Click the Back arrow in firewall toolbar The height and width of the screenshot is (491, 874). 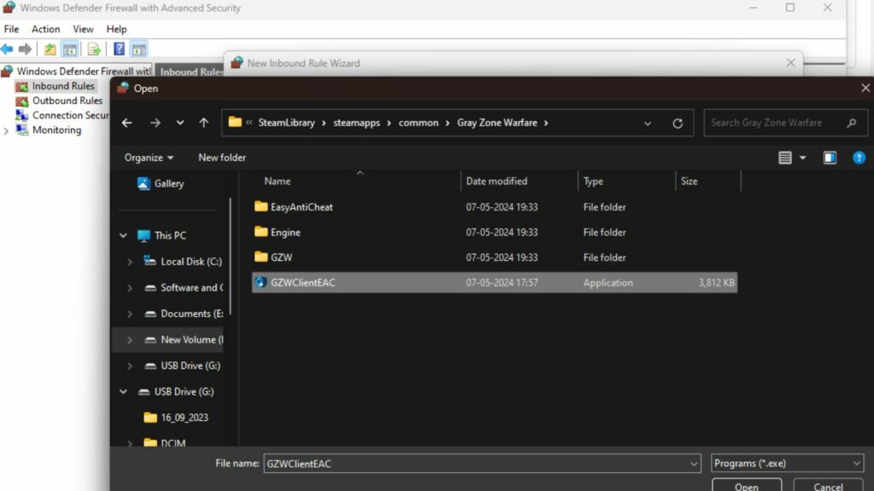coord(7,49)
